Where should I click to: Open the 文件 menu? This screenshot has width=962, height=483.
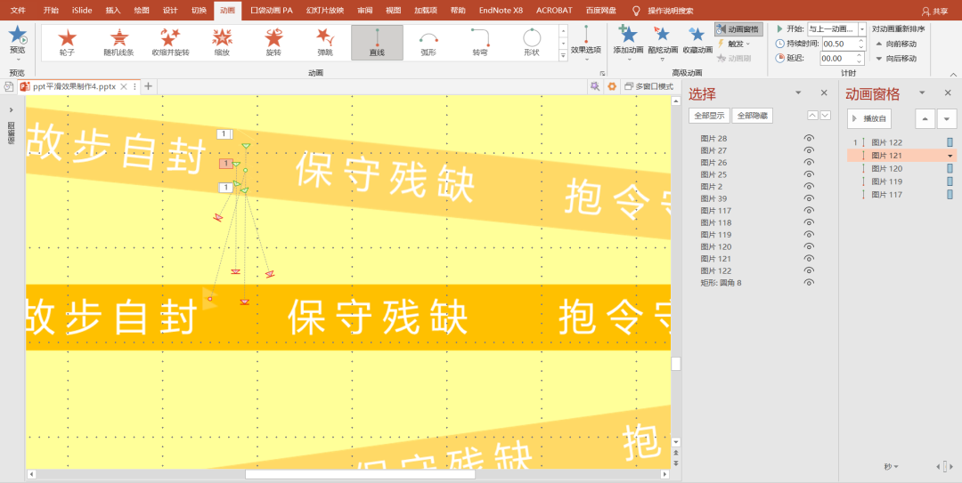pyautogui.click(x=19, y=11)
